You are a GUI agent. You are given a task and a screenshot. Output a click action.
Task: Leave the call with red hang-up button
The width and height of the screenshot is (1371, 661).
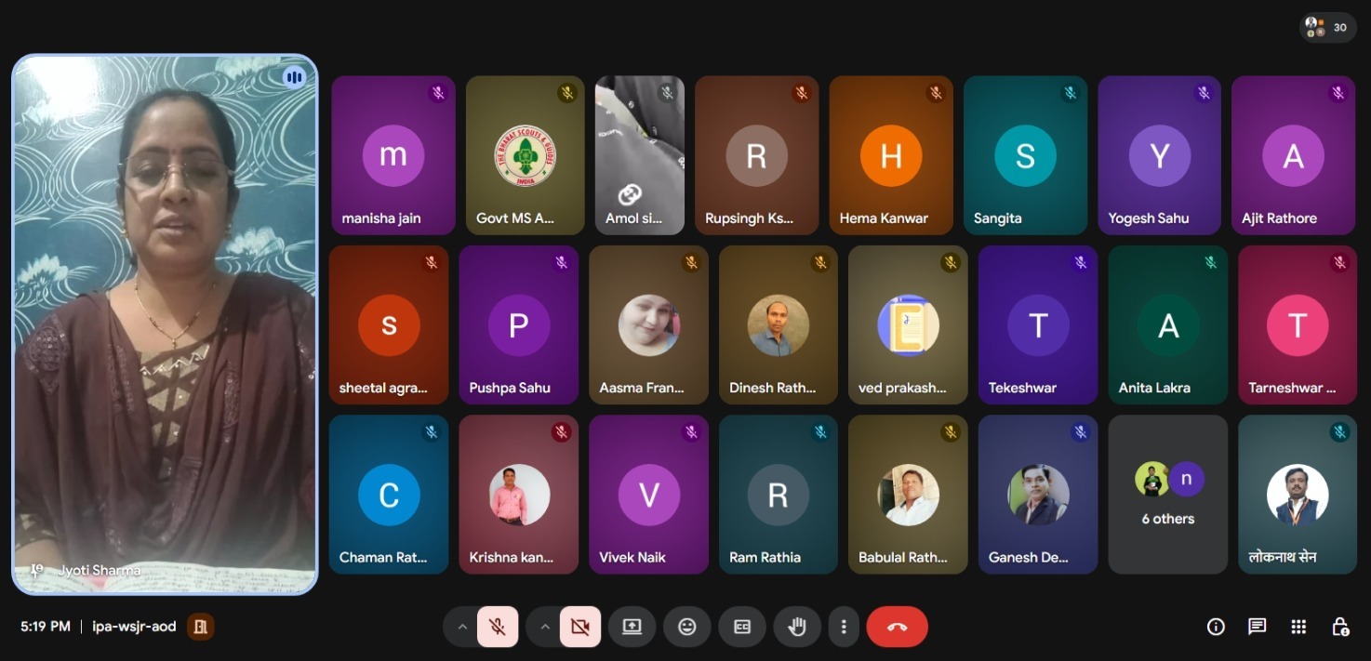click(x=897, y=627)
